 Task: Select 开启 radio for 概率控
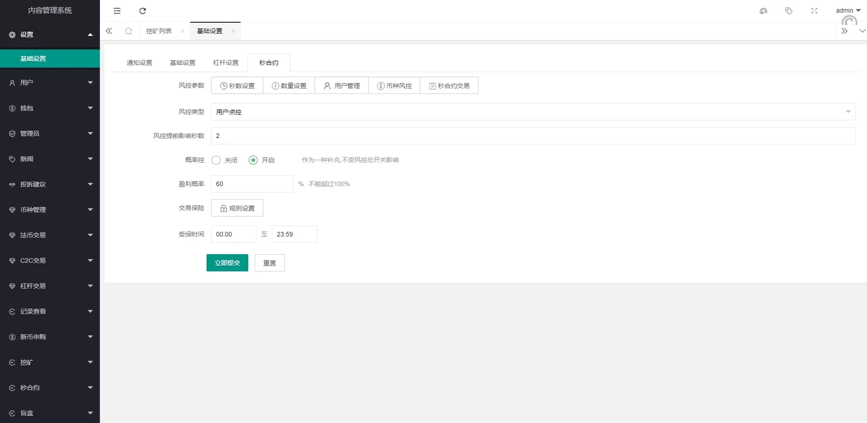coord(253,160)
